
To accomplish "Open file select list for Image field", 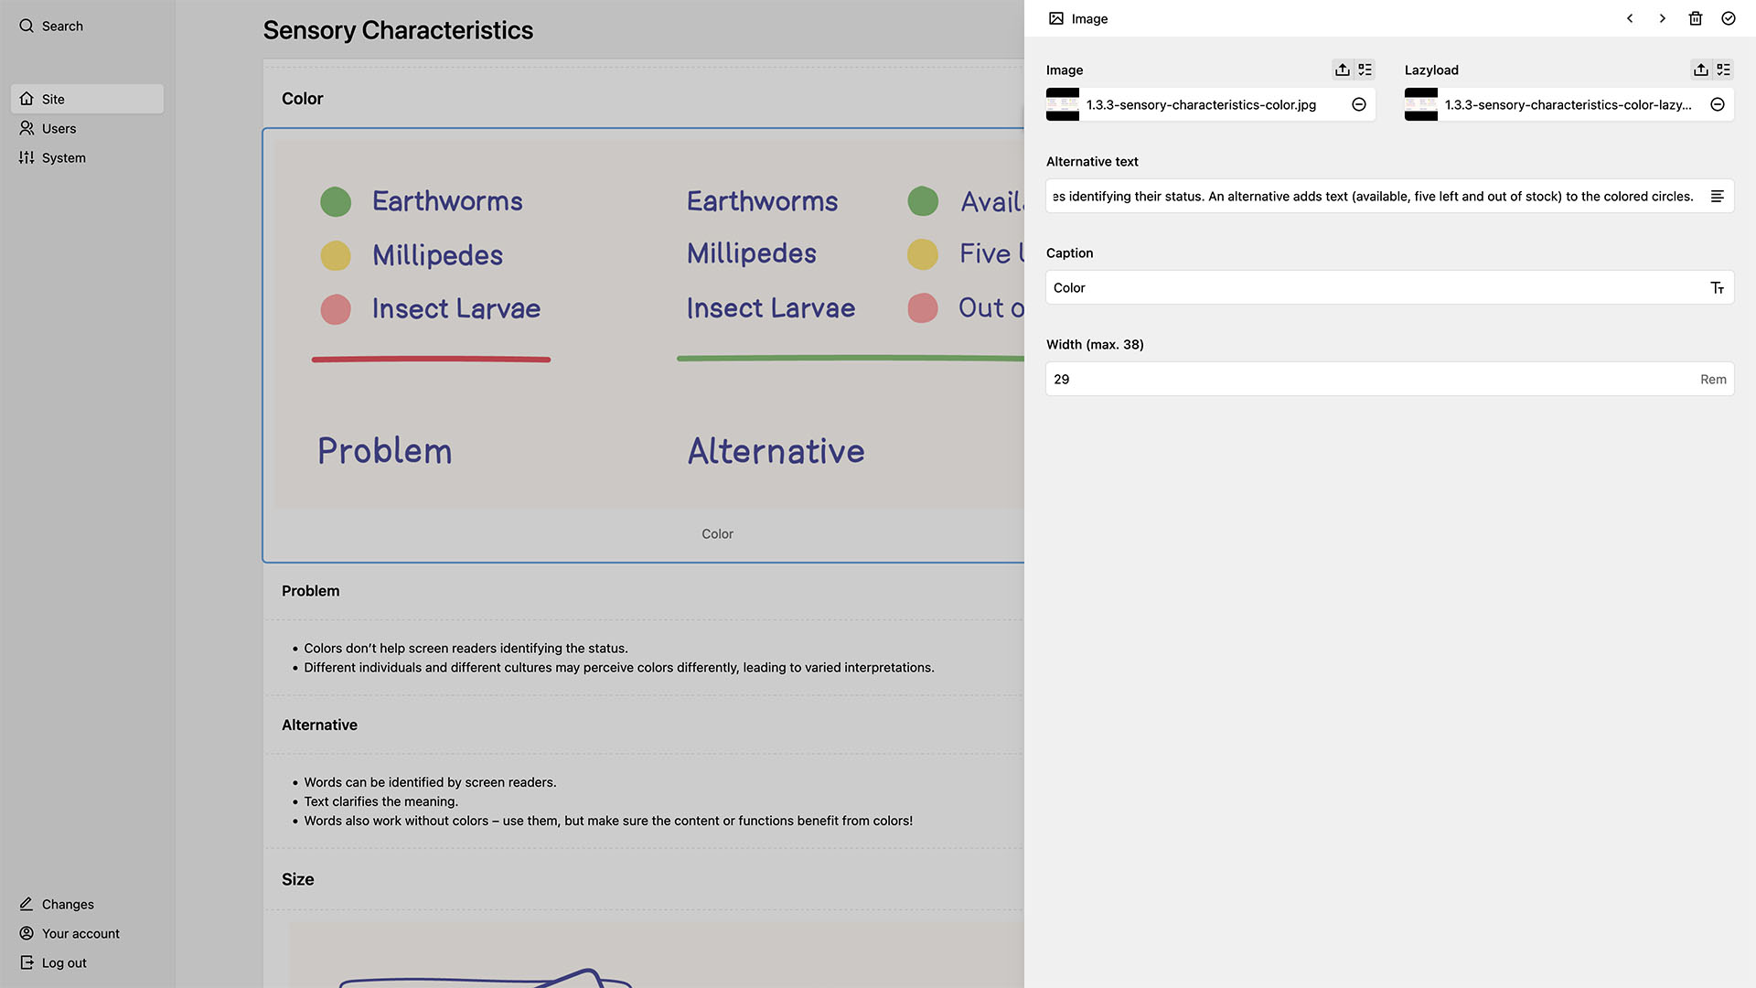I will point(1365,70).
